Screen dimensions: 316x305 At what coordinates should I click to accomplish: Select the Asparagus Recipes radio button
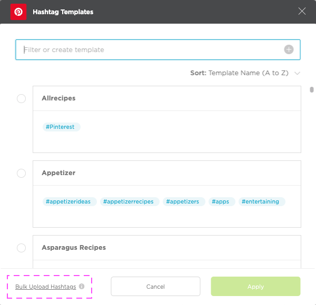(x=22, y=248)
